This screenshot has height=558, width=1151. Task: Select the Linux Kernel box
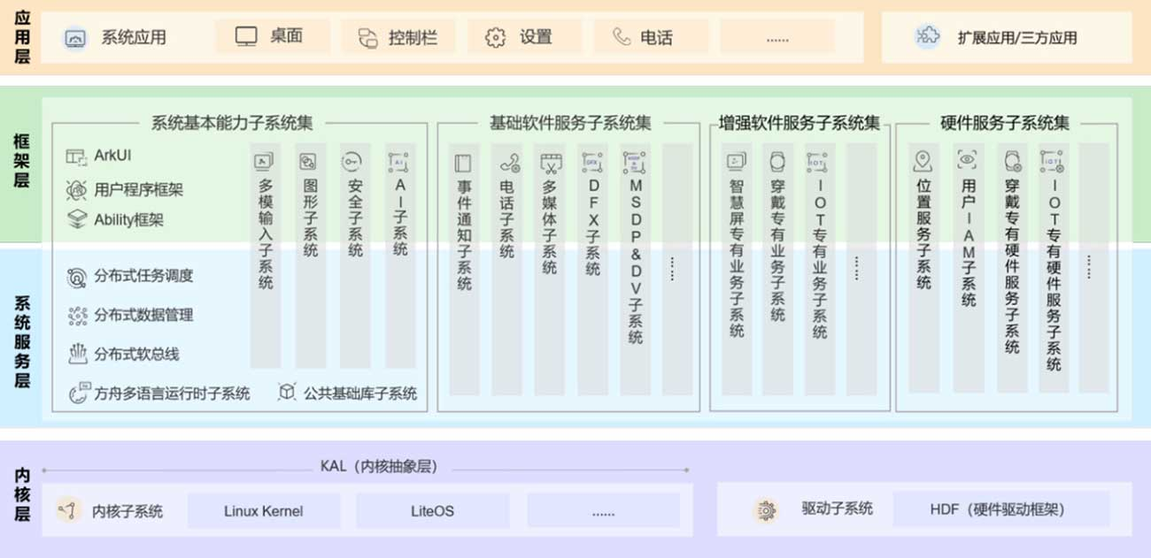tap(263, 511)
